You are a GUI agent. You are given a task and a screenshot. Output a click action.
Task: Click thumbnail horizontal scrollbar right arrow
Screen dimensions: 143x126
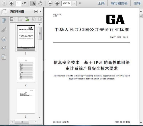click(x=35, y=122)
